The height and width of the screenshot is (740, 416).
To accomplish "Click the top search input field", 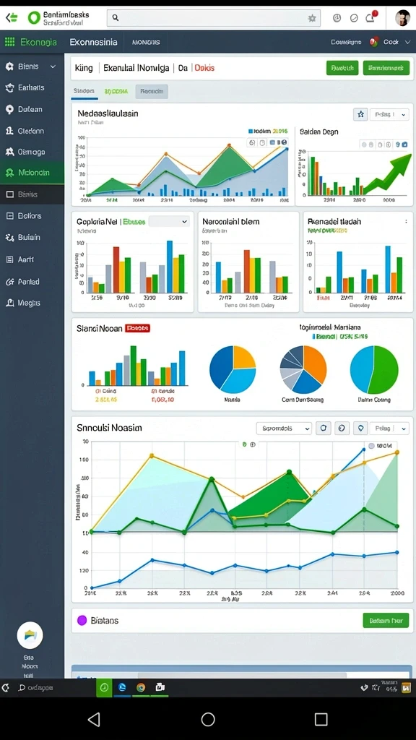I will pos(214,18).
